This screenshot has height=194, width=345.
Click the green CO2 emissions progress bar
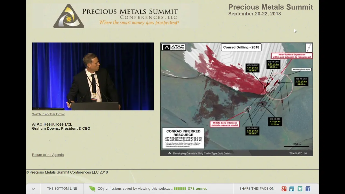[180, 189]
